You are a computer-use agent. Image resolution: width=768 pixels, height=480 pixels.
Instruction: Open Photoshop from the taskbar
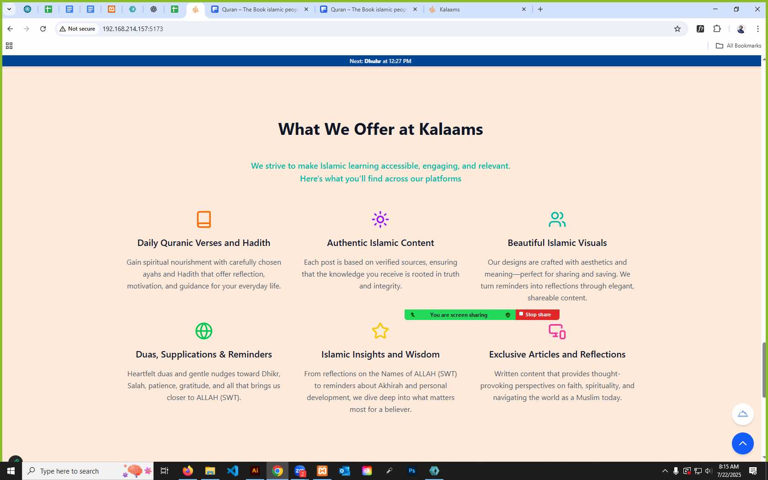412,471
